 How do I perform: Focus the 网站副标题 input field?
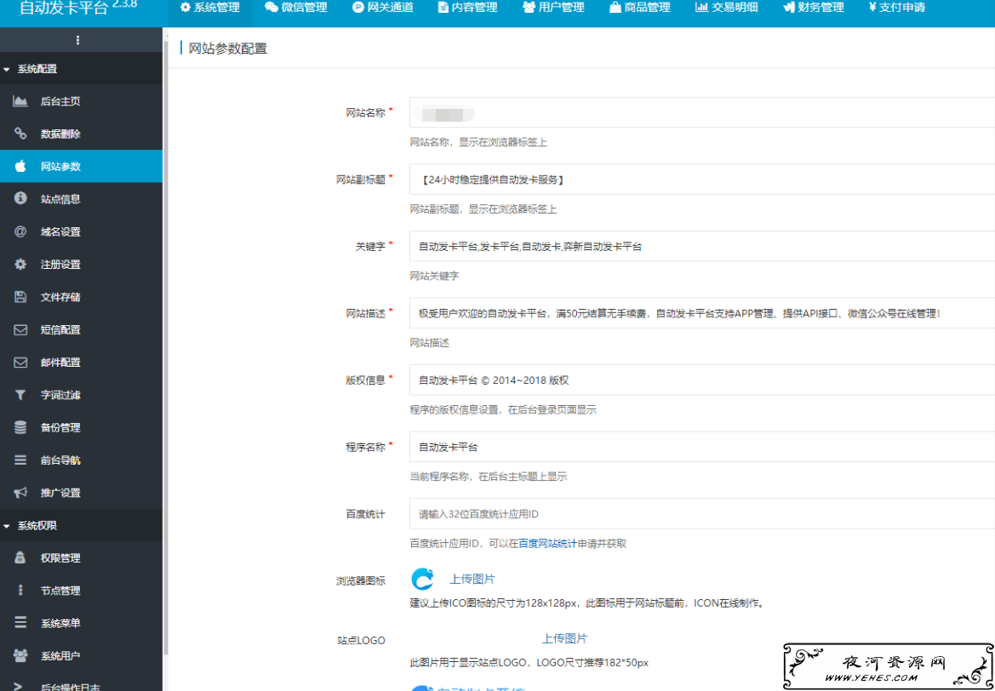pyautogui.click(x=702, y=180)
